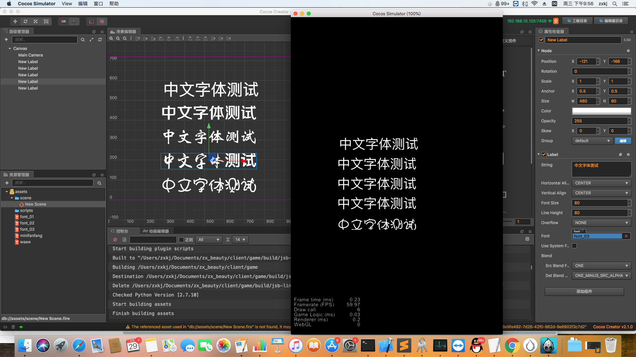Click the add node plus button

(x=6, y=40)
